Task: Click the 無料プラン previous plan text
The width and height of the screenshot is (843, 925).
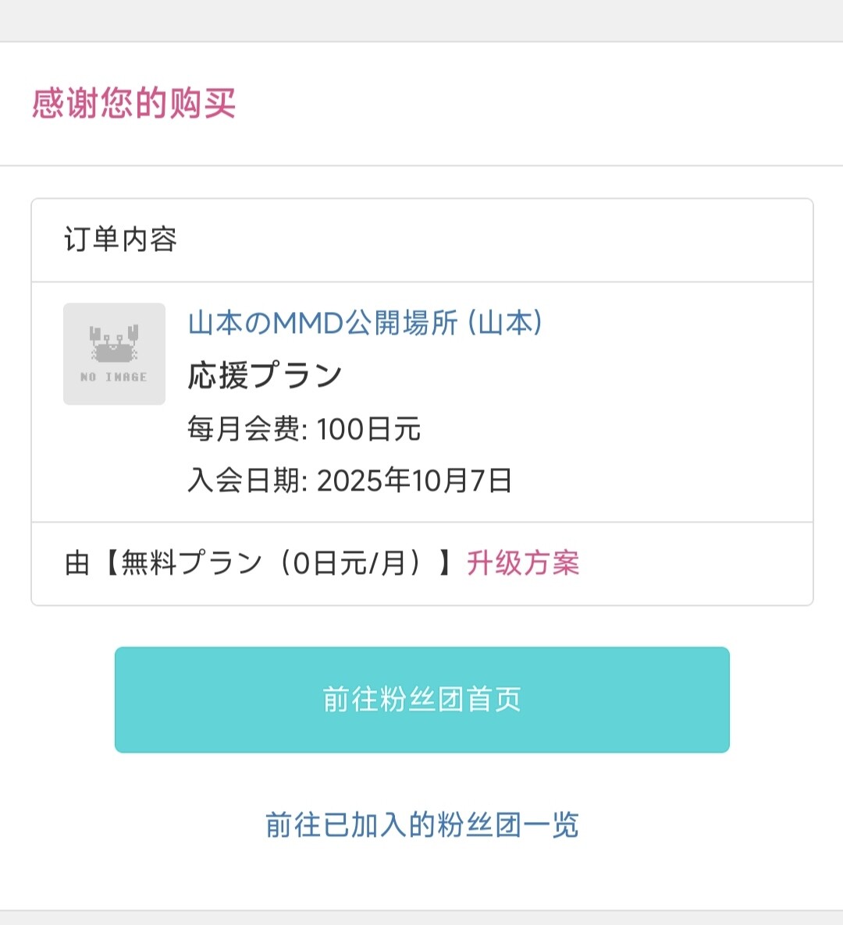Action: 191,562
